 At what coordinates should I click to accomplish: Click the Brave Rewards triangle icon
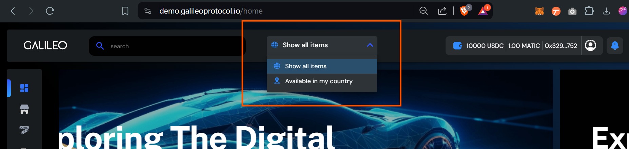tap(483, 11)
